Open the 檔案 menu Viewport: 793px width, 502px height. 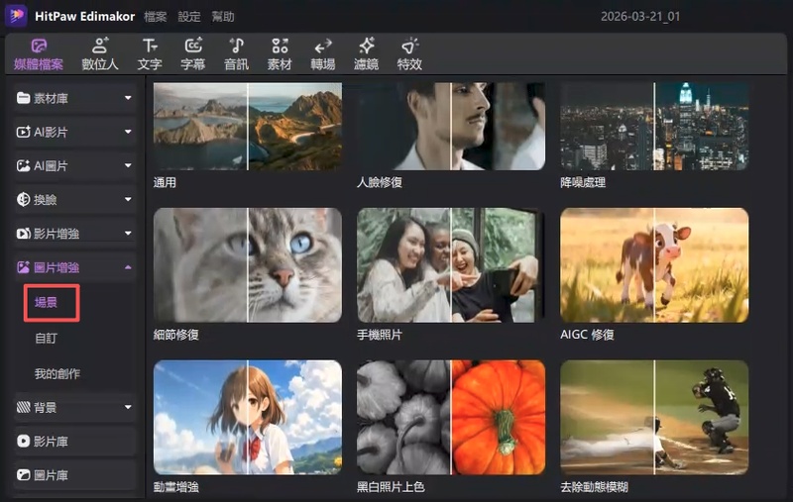[x=156, y=17]
